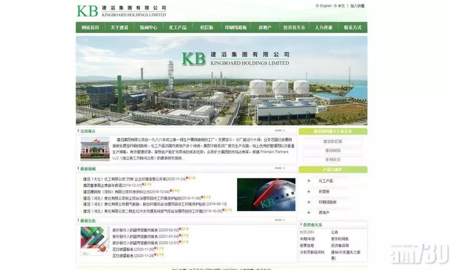Open the 河北 news item dated 2019-06-13
This screenshot has width=450, height=270.
[154, 204]
